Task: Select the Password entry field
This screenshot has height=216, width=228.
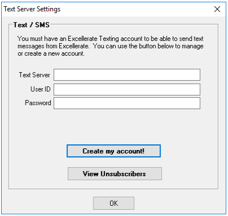Action: pos(127,103)
